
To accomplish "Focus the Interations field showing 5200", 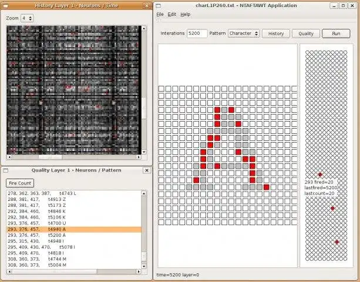I will click(197, 33).
